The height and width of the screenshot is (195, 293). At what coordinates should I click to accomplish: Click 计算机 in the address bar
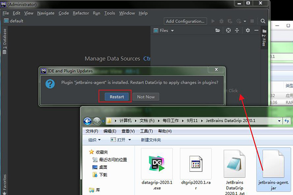tap(126, 120)
